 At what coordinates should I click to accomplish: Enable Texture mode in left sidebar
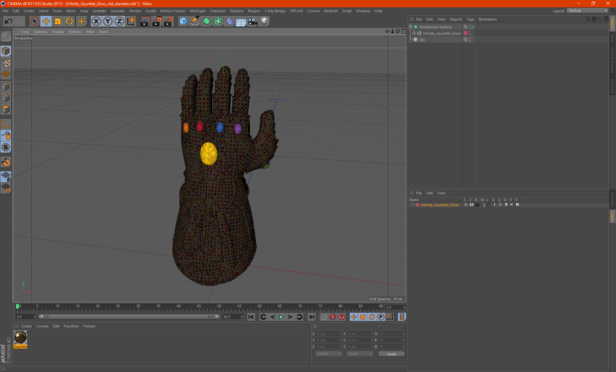6,63
